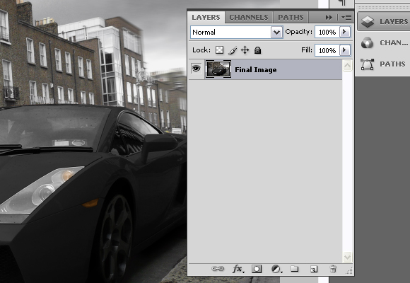Image resolution: width=410 pixels, height=283 pixels.
Task: Create a new group folder
Action: (295, 269)
